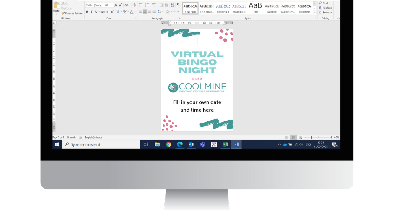This screenshot has height=210, width=394.
Task: Open Select dropdown in Editing group
Action: click(326, 13)
